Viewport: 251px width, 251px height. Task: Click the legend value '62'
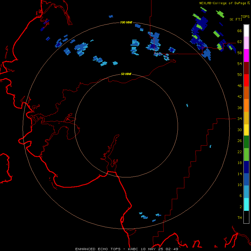pyautogui.click(x=240, y=42)
